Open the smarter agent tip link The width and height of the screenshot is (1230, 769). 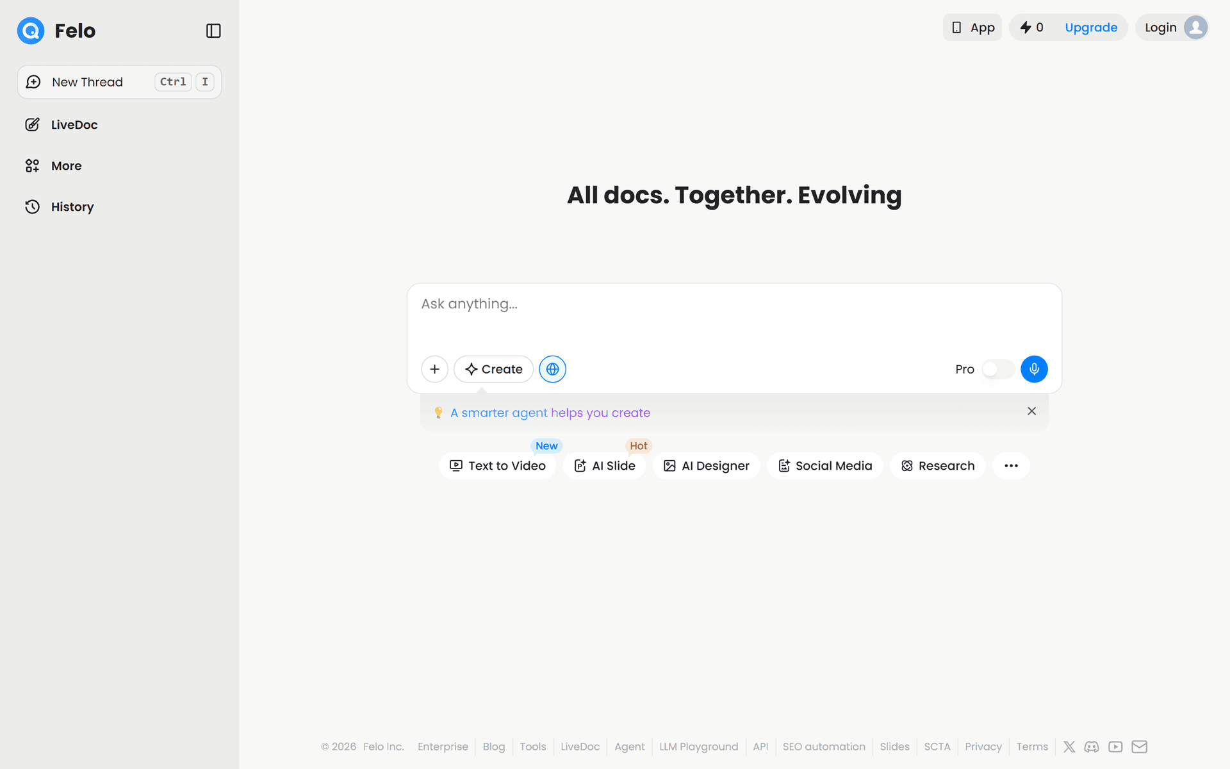pyautogui.click(x=550, y=413)
